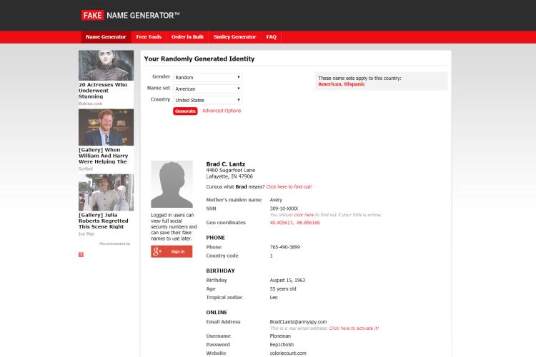The height and width of the screenshot is (357, 536).
Task: Open '[Gallery] Julia Roberts Regretted' headline
Action: point(103,221)
